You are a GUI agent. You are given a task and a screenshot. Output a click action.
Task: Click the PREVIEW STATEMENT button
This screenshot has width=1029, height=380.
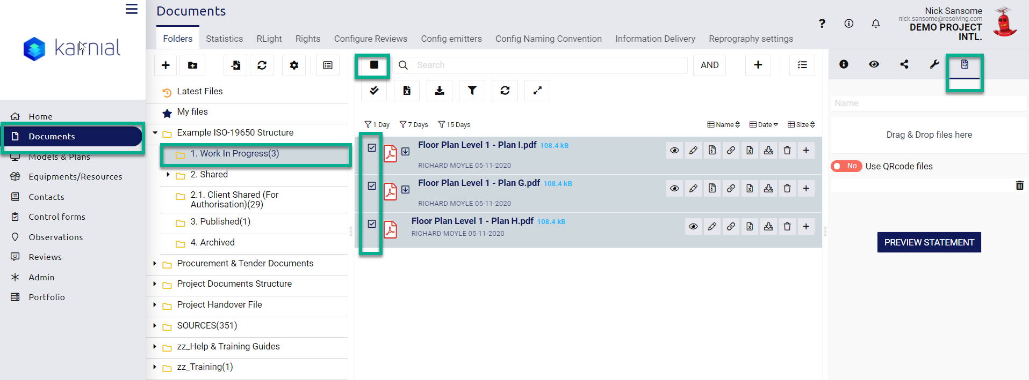[929, 242]
